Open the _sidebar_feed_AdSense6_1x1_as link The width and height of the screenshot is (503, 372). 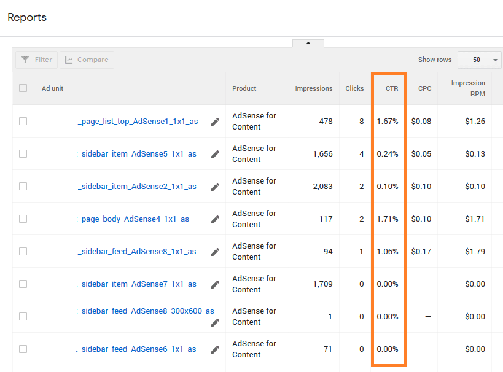click(136, 349)
